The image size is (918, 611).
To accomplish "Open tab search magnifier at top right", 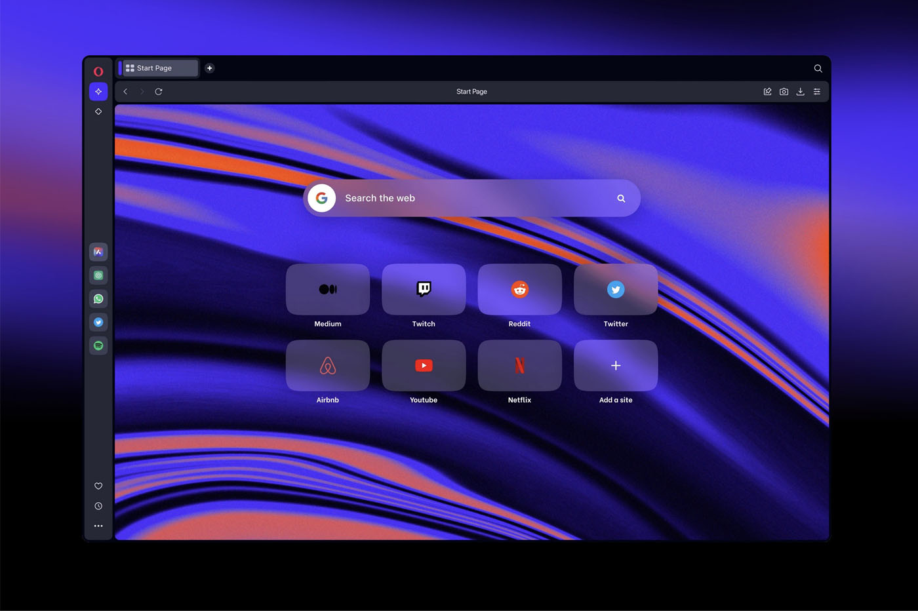I will click(x=818, y=68).
